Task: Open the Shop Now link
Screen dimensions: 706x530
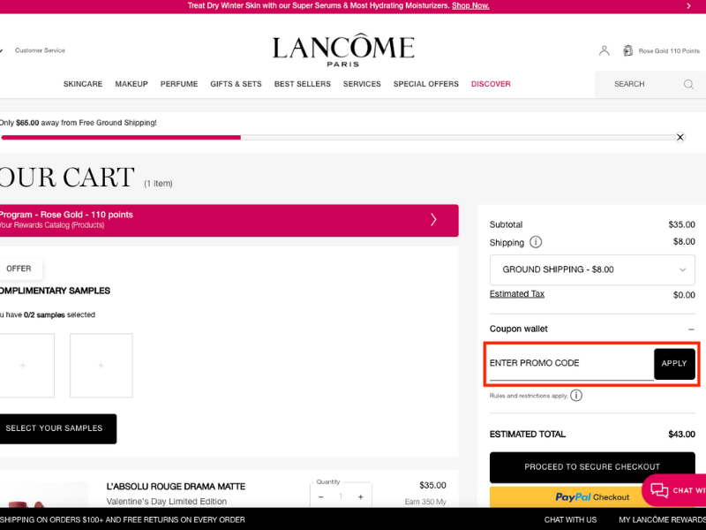Action: (470, 5)
